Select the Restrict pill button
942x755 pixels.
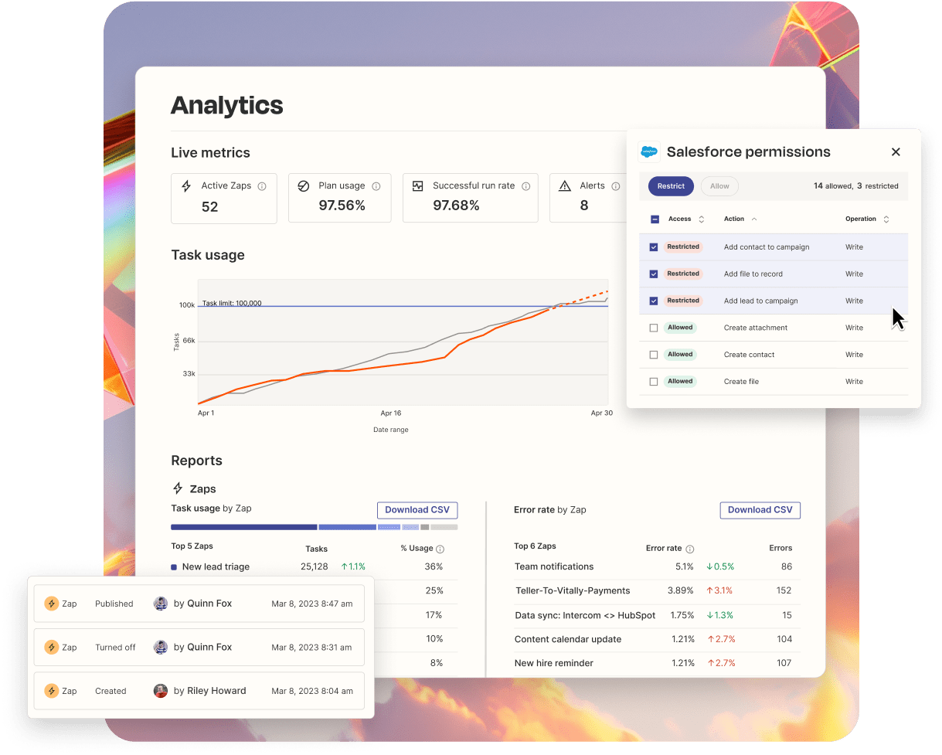[x=671, y=186]
